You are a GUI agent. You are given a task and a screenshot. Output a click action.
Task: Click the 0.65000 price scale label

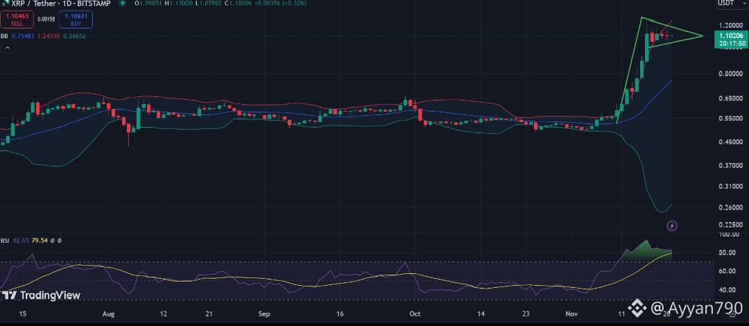(732, 98)
